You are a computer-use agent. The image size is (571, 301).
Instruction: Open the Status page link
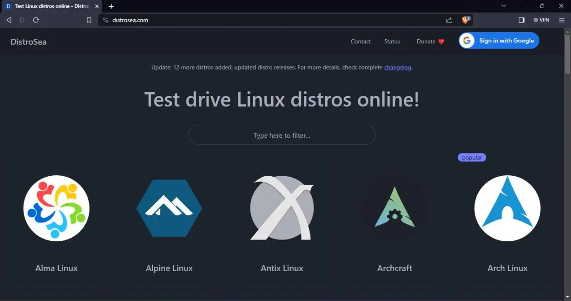click(392, 41)
